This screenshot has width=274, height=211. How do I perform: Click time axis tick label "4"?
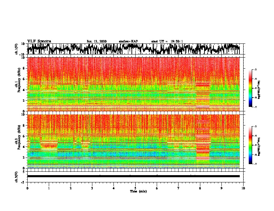(114, 188)
